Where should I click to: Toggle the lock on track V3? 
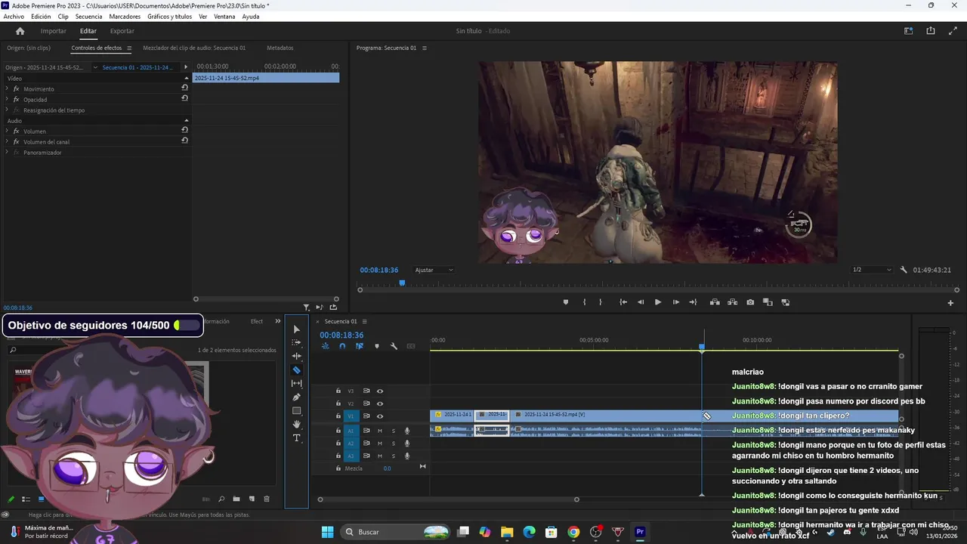pos(338,391)
